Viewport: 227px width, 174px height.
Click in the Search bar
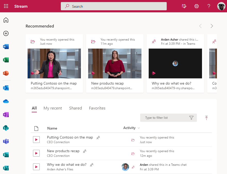pyautogui.click(x=114, y=6)
